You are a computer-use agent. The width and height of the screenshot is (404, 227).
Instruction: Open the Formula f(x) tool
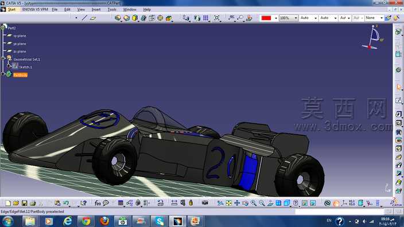click(98, 203)
